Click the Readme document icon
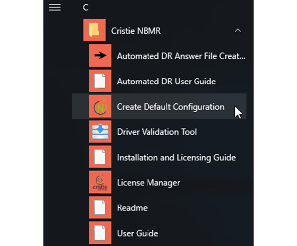 [x=100, y=207]
